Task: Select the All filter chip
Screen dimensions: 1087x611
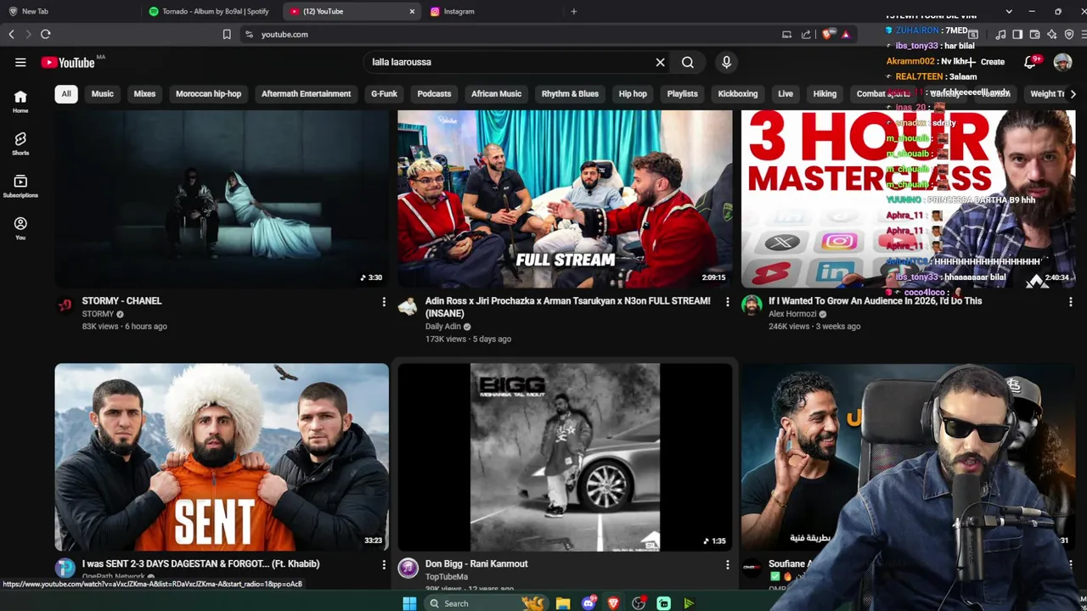Action: coord(66,93)
